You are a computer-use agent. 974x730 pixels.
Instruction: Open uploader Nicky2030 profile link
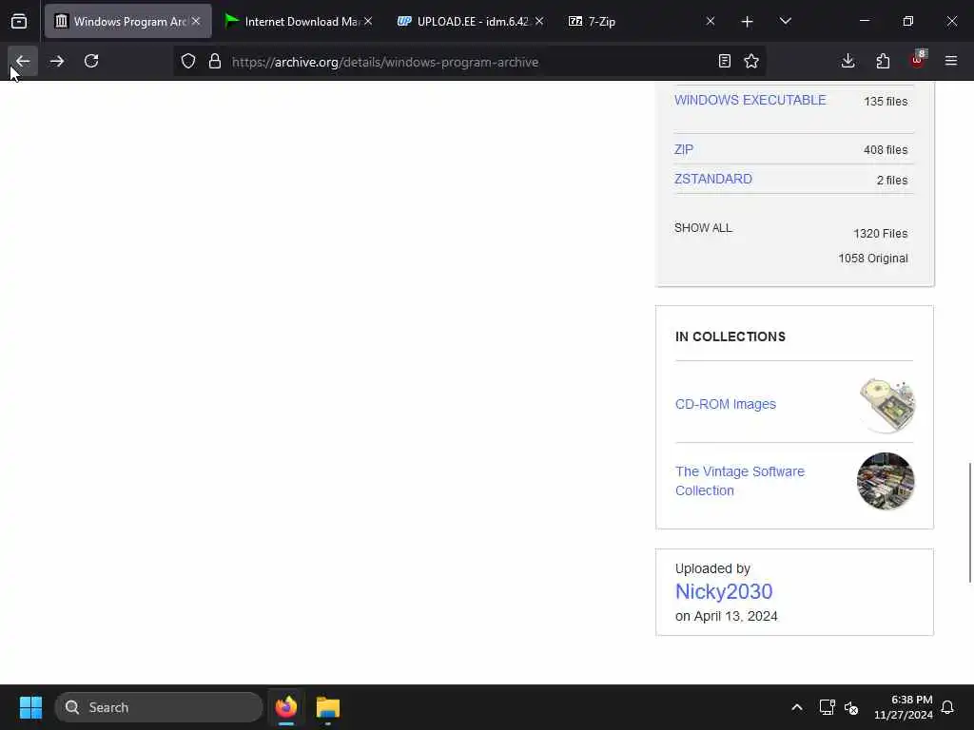tap(724, 591)
